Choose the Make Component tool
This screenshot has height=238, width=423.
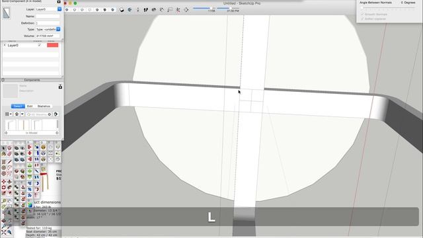pyautogui.click(x=9, y=148)
